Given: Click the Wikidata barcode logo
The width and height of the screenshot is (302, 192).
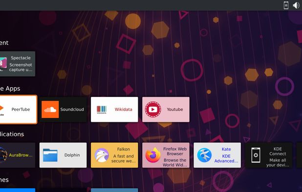Looking at the screenshot, I should point(102,110).
